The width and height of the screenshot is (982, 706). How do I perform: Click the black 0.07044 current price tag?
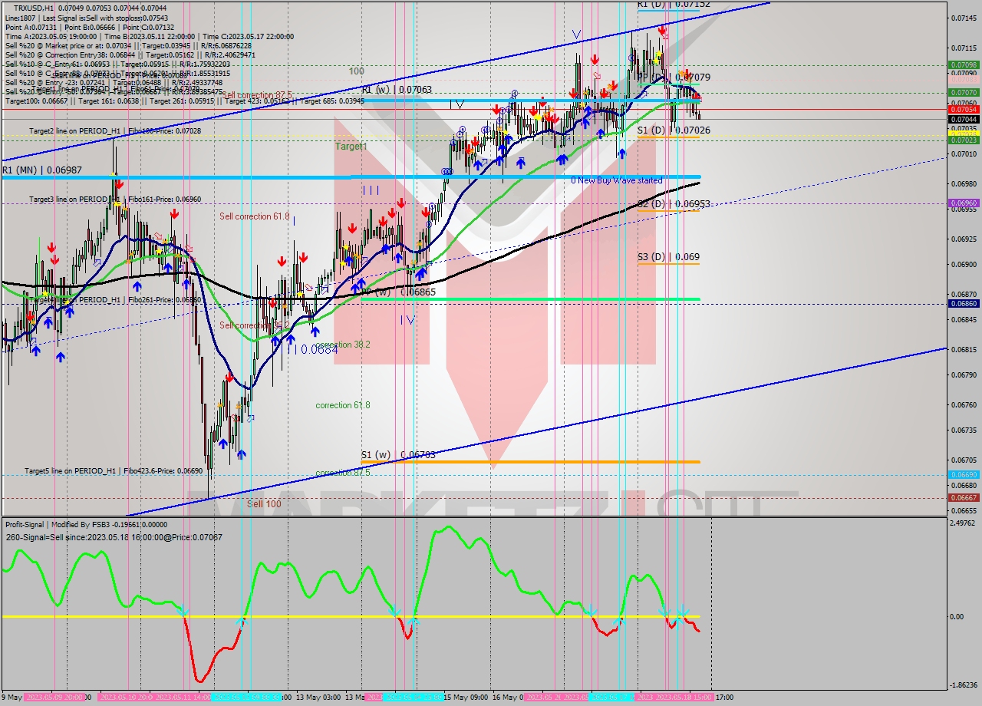[964, 120]
